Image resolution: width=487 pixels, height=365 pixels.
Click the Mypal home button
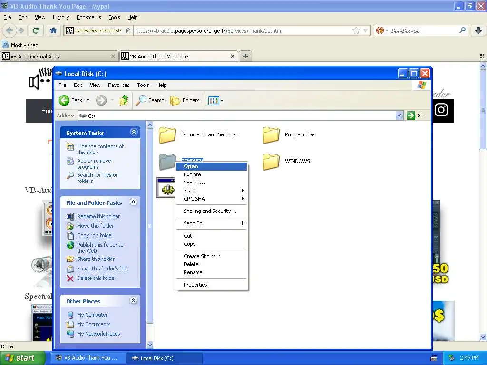(53, 30)
